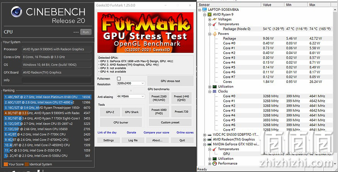Image resolution: width=338 pixels, height=172 pixels.
Task: Open Online scores link
Action: click(x=185, y=132)
